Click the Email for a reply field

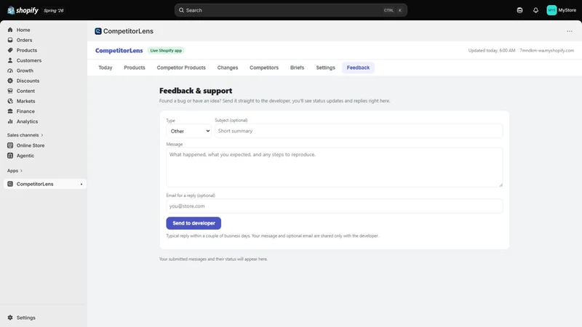point(335,206)
